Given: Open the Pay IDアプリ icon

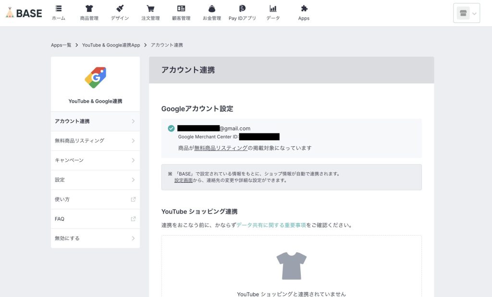Looking at the screenshot, I should click(242, 9).
